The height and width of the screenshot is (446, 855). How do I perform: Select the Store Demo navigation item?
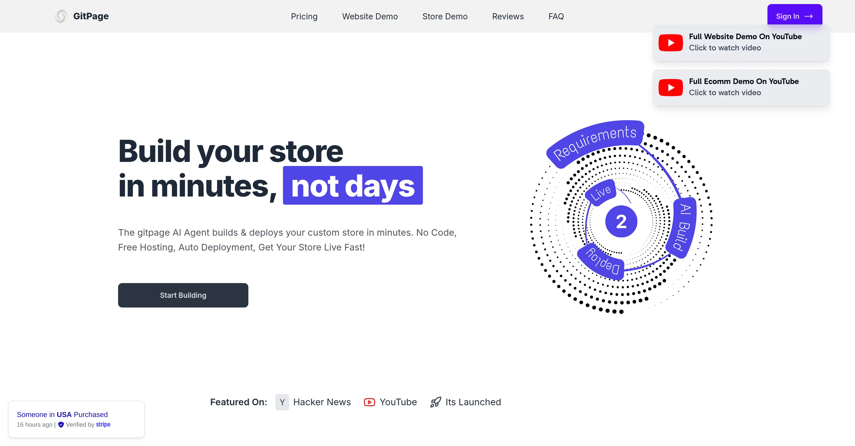click(x=445, y=16)
